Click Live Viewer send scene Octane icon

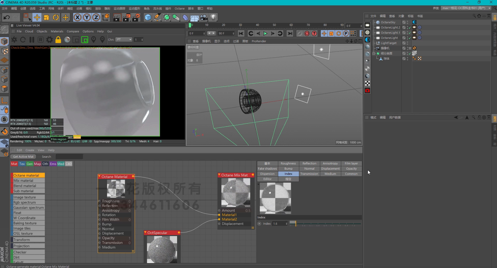click(14, 40)
